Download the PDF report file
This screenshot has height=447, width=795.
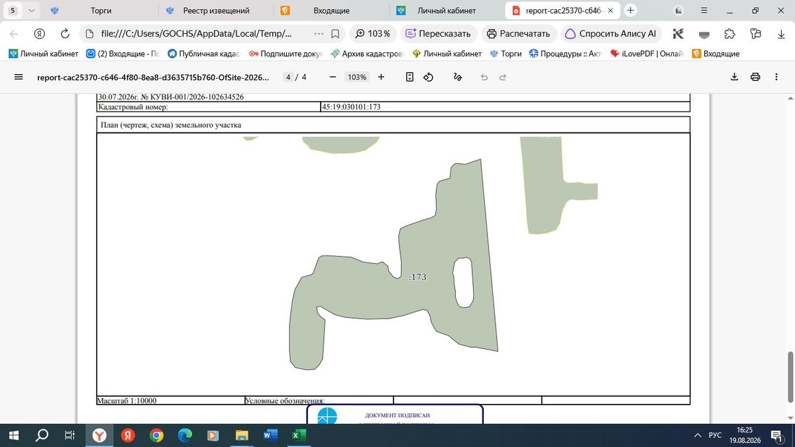tap(734, 77)
